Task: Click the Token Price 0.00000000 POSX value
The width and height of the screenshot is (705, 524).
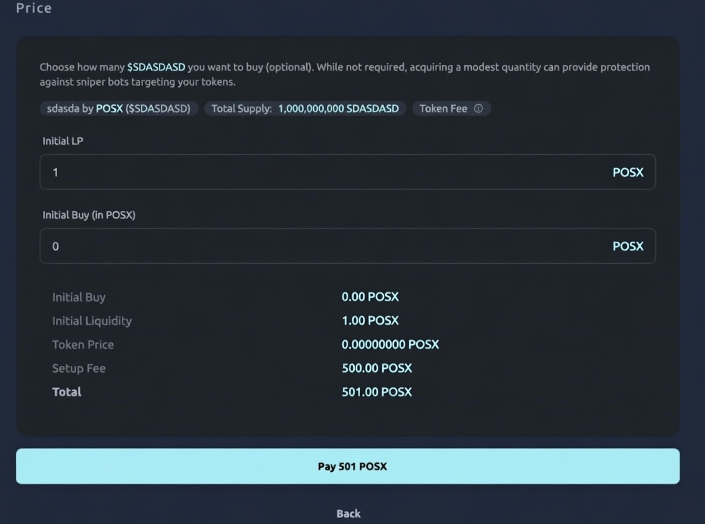Action: [390, 344]
